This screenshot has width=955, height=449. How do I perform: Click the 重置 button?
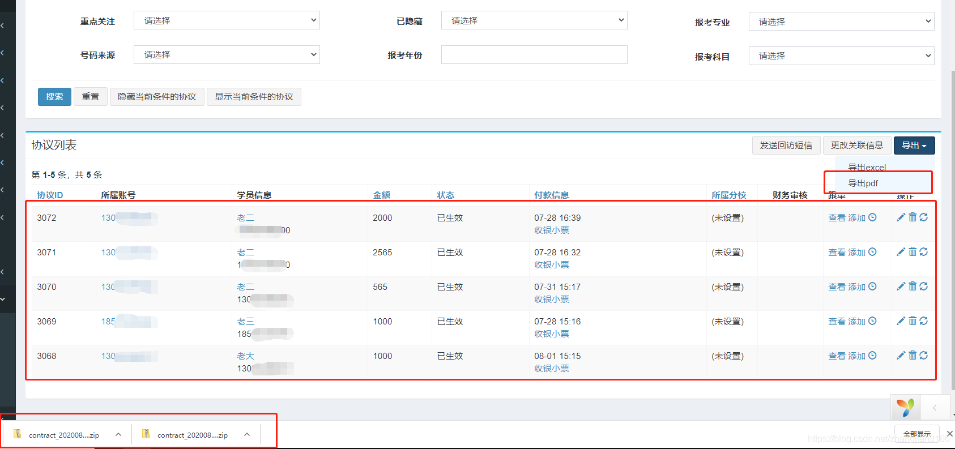click(91, 97)
